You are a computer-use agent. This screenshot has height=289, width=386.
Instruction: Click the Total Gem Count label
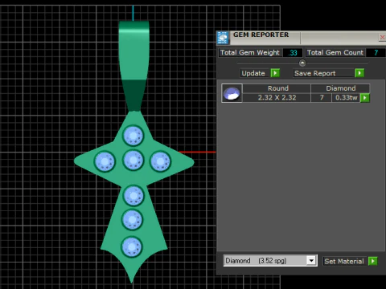pos(335,53)
